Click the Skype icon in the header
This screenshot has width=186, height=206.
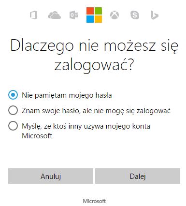click(135, 15)
